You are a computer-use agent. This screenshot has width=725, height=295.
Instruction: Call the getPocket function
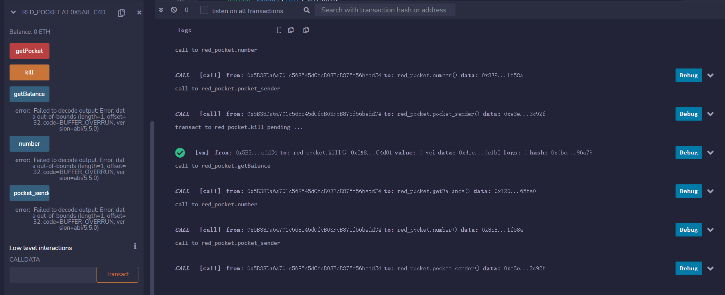30,51
